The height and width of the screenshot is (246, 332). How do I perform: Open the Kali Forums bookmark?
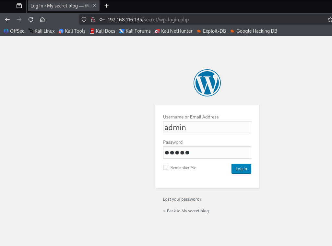point(135,31)
